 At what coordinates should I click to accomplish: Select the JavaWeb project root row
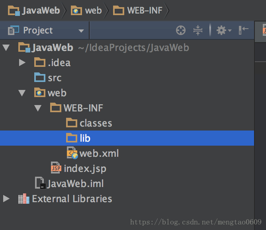pos(127,48)
